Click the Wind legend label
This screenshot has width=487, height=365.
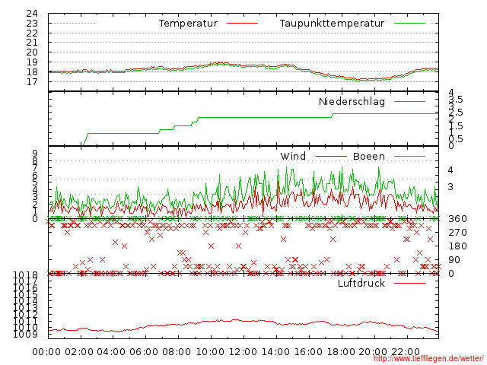point(293,156)
